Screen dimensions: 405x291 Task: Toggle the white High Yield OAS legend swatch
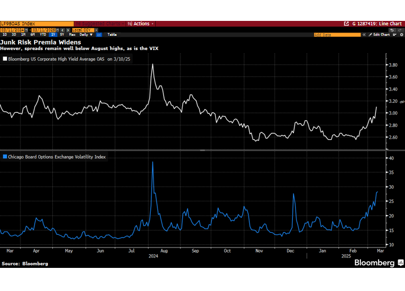[5, 59]
